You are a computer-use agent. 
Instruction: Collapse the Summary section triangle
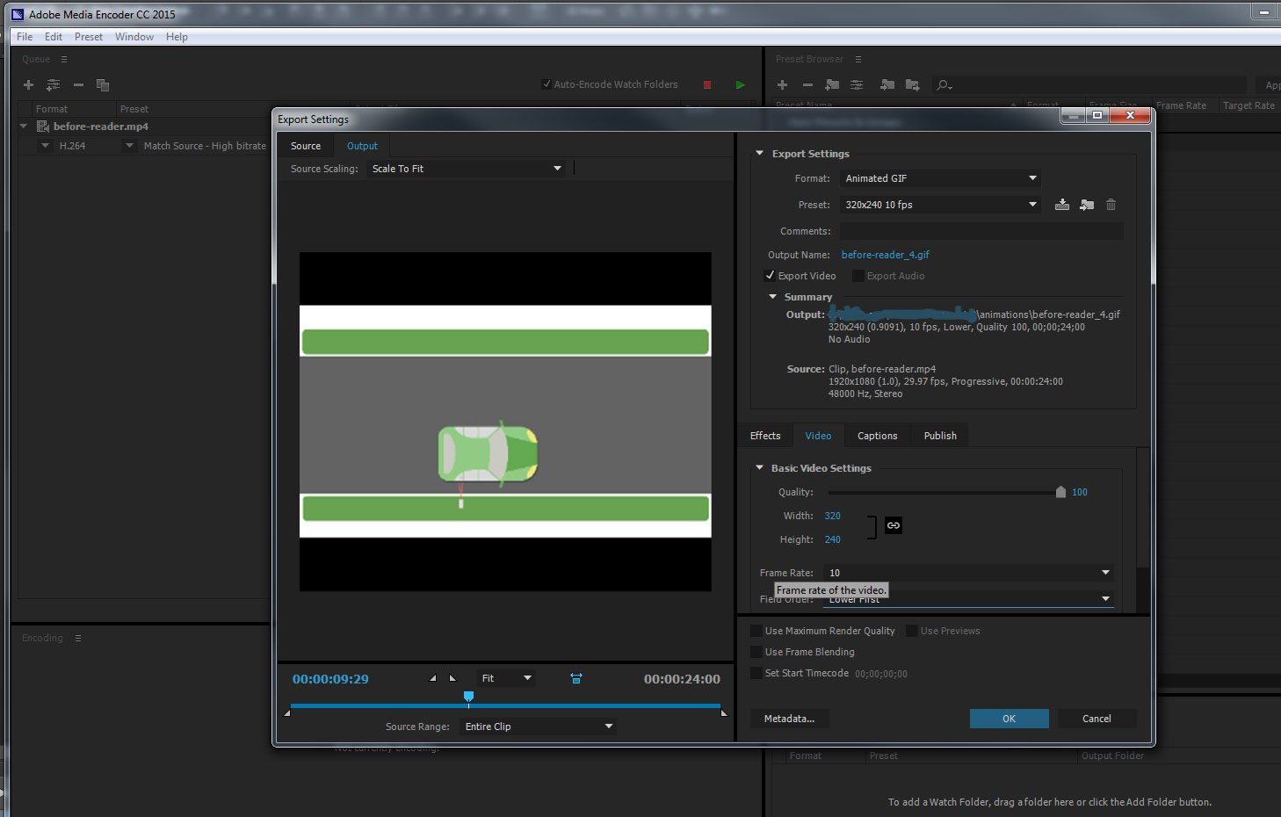(x=772, y=297)
